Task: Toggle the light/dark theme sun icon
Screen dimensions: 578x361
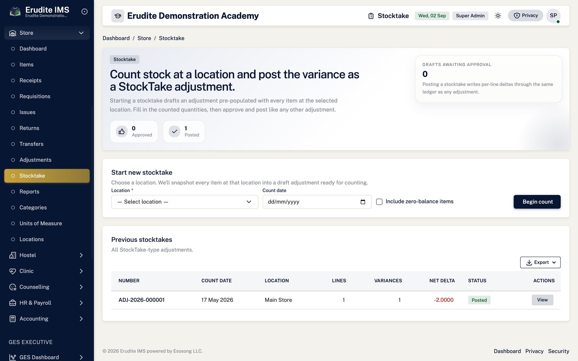Action: click(x=498, y=16)
